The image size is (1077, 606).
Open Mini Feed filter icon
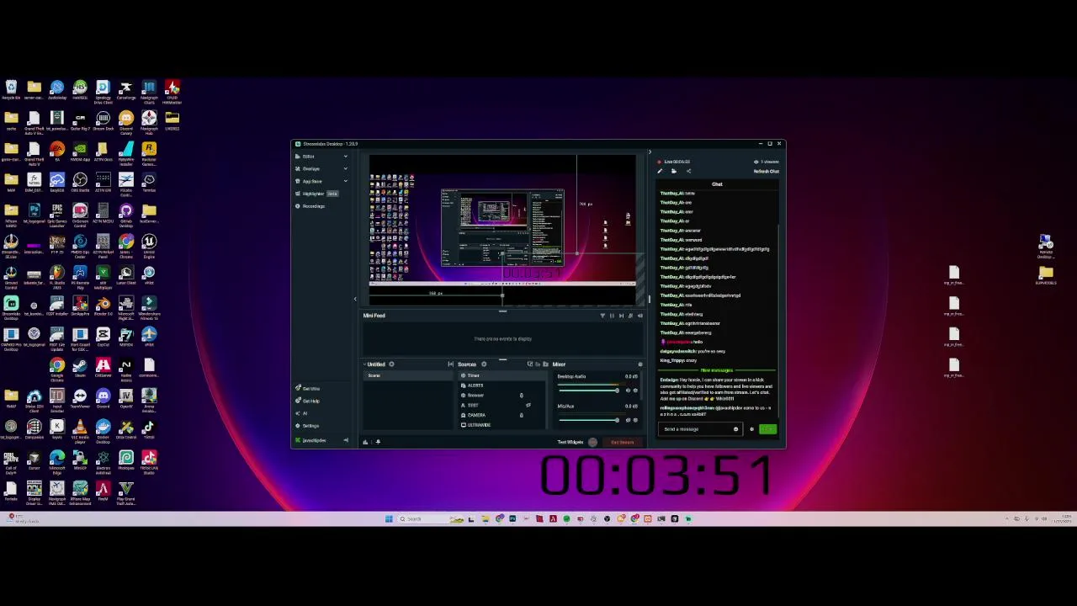click(x=602, y=316)
